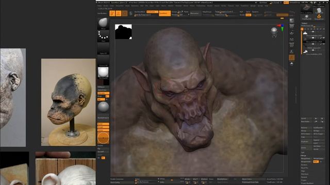Click the topmost icon on the right shelf
Screen dimensions: 330x185
click(x=291, y=21)
